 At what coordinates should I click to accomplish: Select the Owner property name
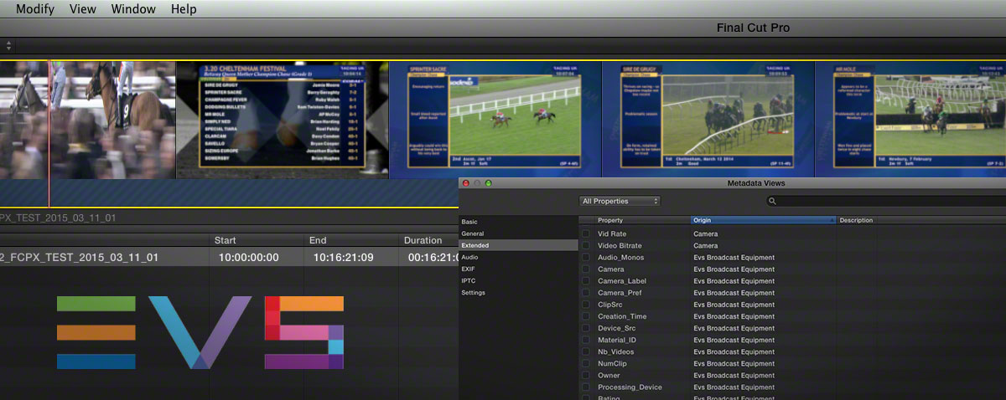tap(609, 375)
